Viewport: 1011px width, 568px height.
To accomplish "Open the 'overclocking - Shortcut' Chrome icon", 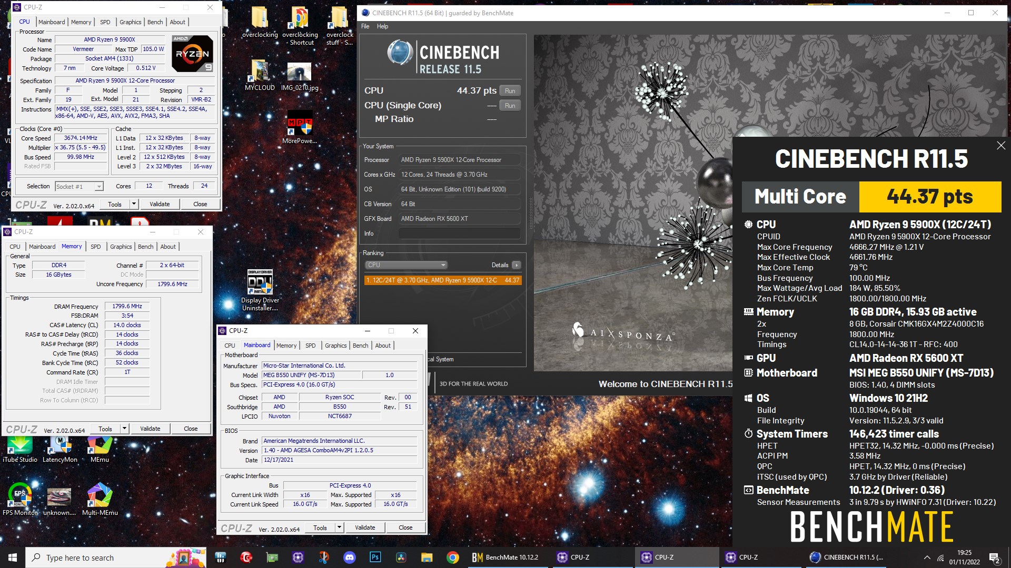I will click(300, 26).
